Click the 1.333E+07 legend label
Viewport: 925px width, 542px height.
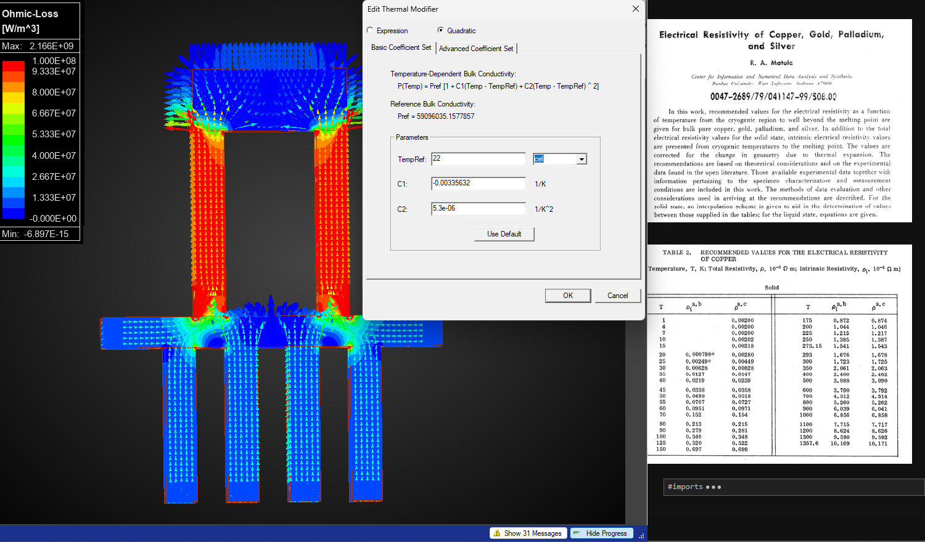click(x=54, y=198)
